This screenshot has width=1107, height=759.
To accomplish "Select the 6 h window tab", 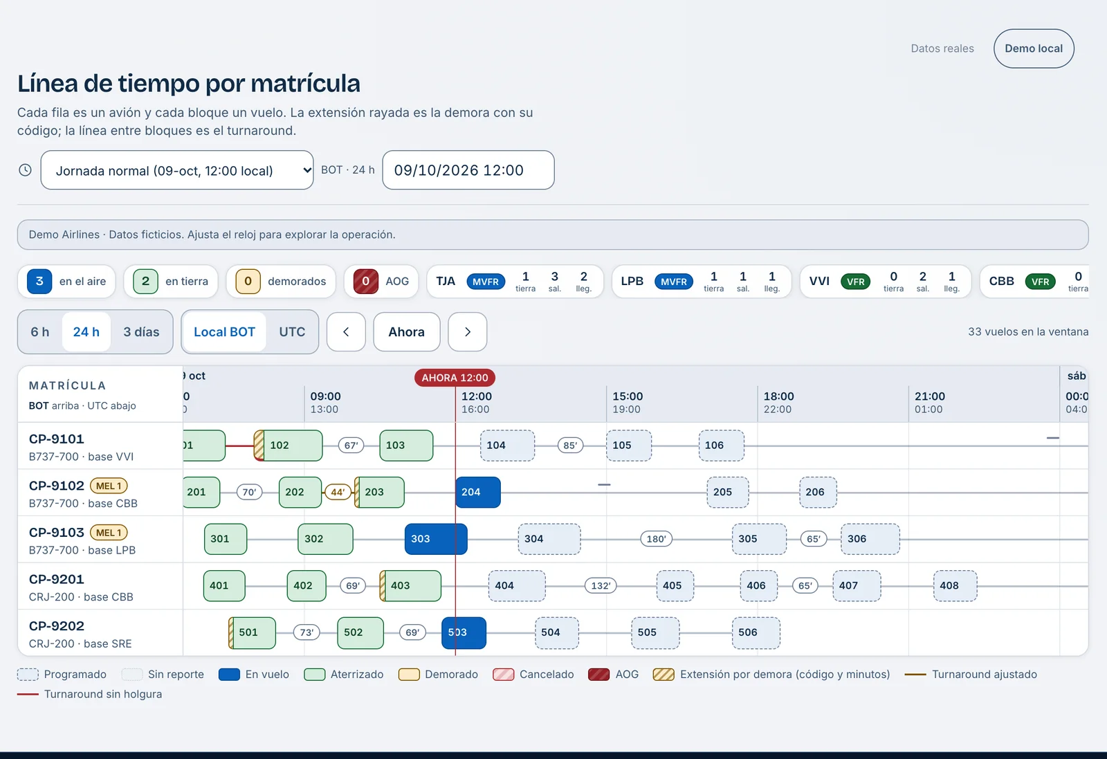I will [x=39, y=332].
